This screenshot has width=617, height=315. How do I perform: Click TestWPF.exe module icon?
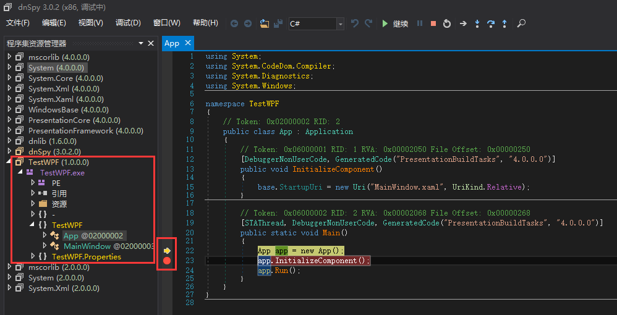tap(30, 172)
